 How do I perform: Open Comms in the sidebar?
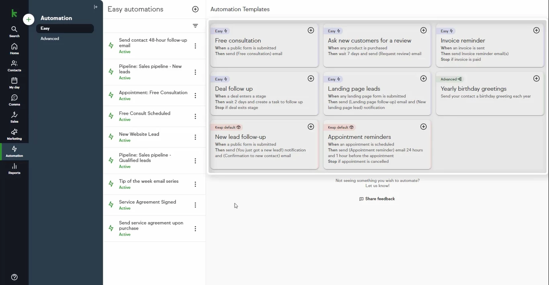14,100
